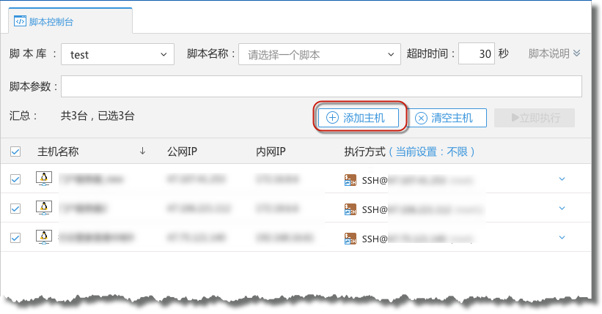Uncheck the first host row checkbox

click(x=15, y=179)
